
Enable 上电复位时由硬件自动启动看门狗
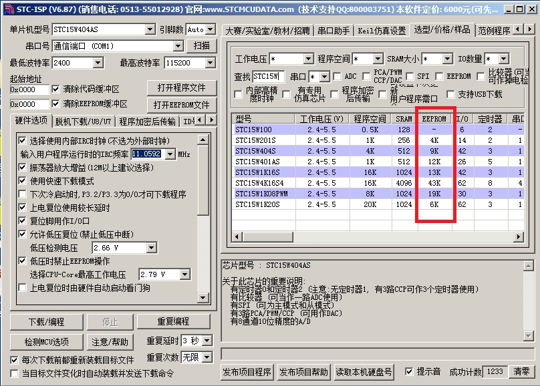(x=22, y=288)
